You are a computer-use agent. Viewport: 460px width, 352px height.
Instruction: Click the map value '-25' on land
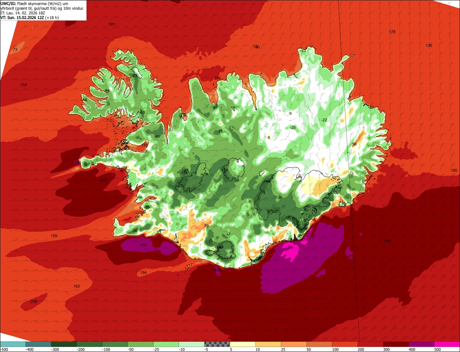pyautogui.click(x=293, y=127)
